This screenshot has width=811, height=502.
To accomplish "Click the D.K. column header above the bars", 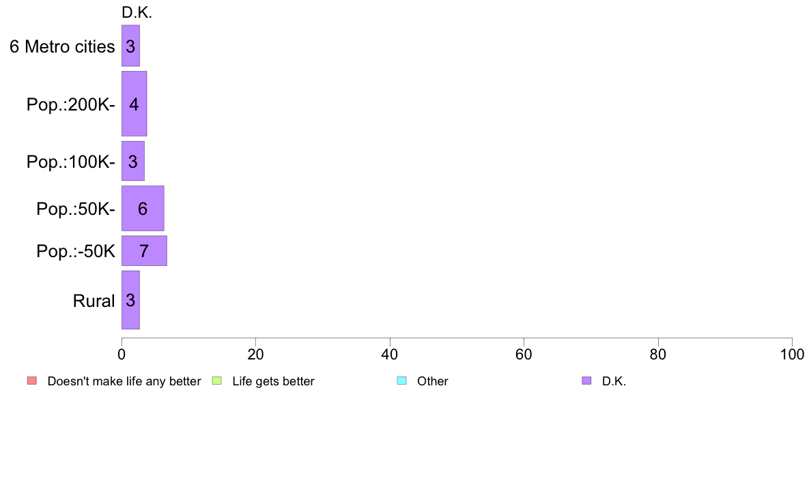I will (137, 12).
